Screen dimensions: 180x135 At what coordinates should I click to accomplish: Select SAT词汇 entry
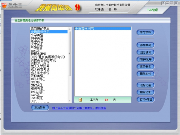(49, 95)
